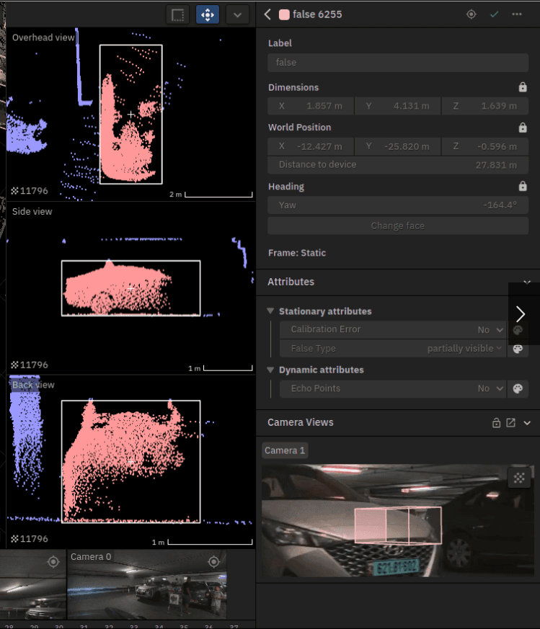Click World Position Z value -0.596 m
540x629 pixels.
tap(485, 146)
